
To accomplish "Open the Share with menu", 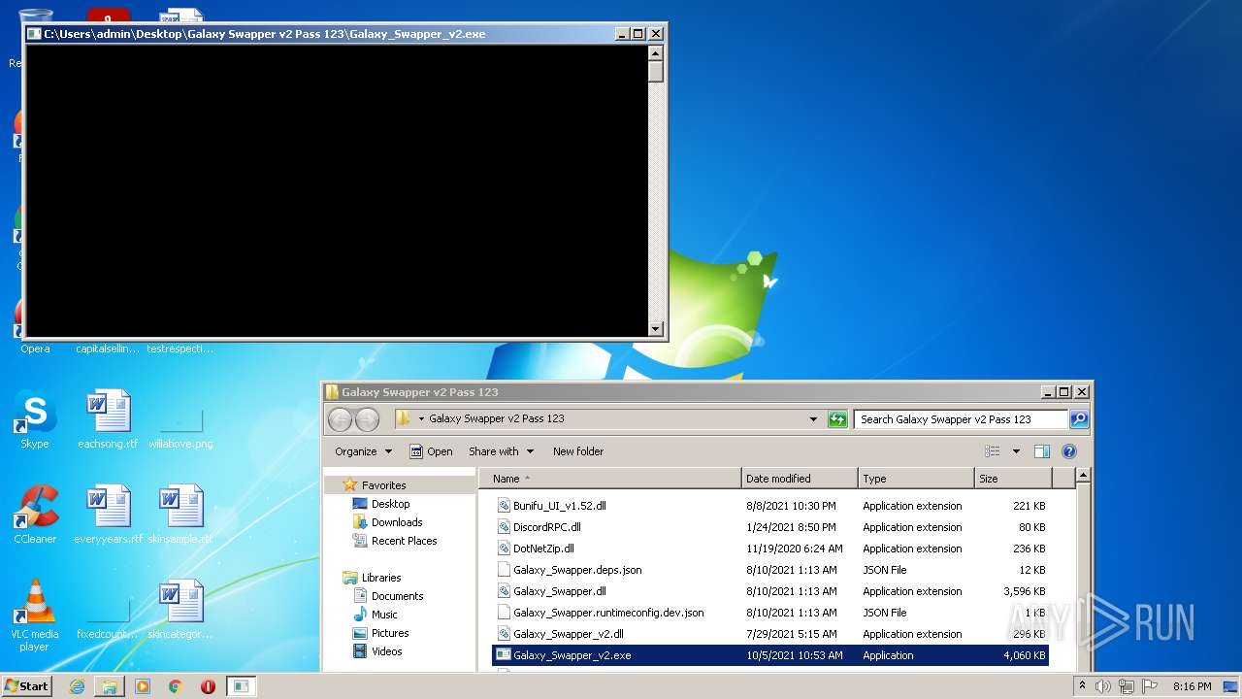I will tap(502, 451).
